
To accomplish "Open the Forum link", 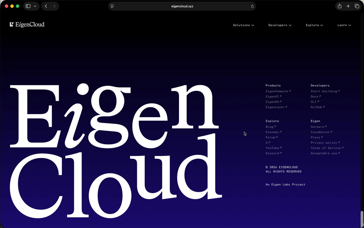I will pyautogui.click(x=272, y=137).
